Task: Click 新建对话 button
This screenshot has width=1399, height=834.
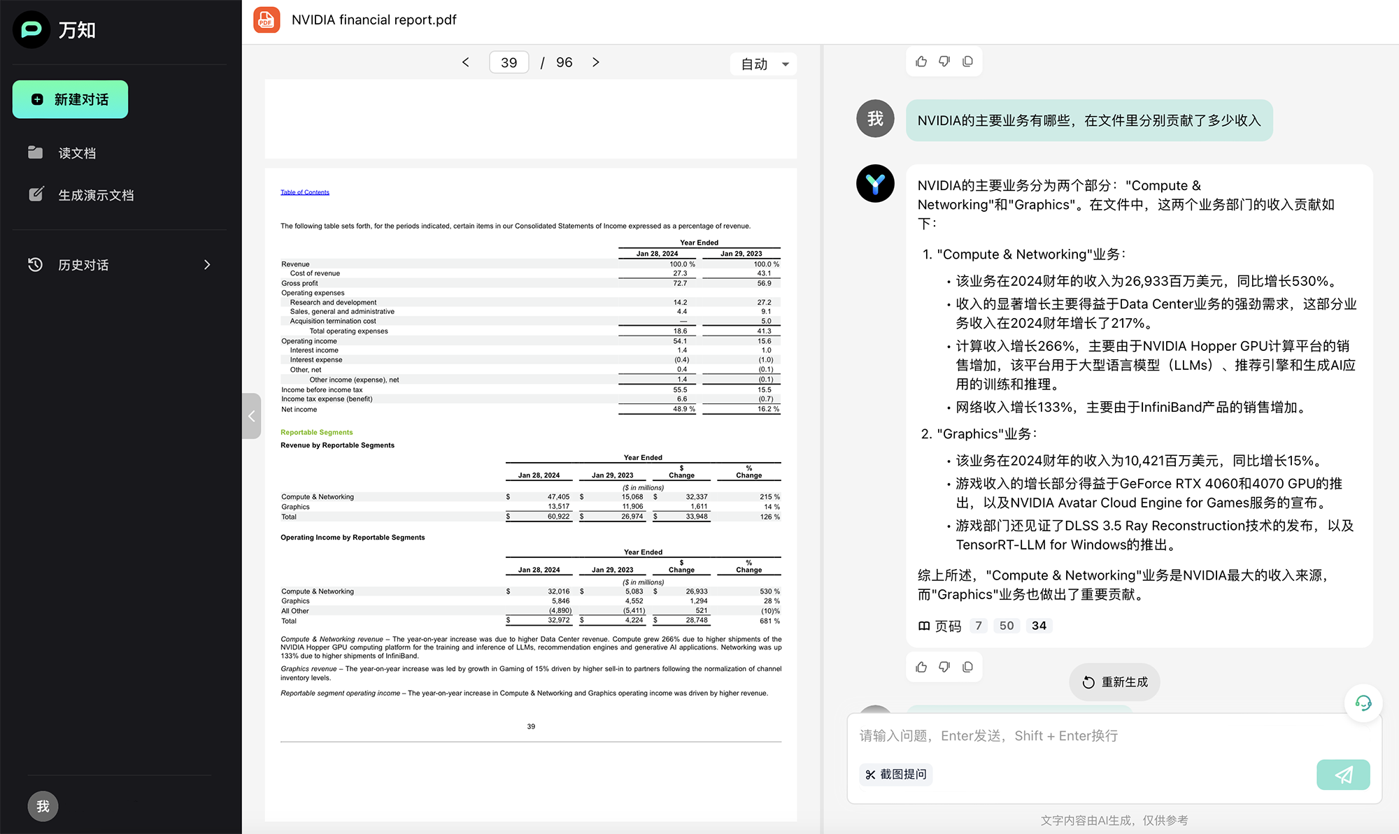Action: pyautogui.click(x=71, y=99)
